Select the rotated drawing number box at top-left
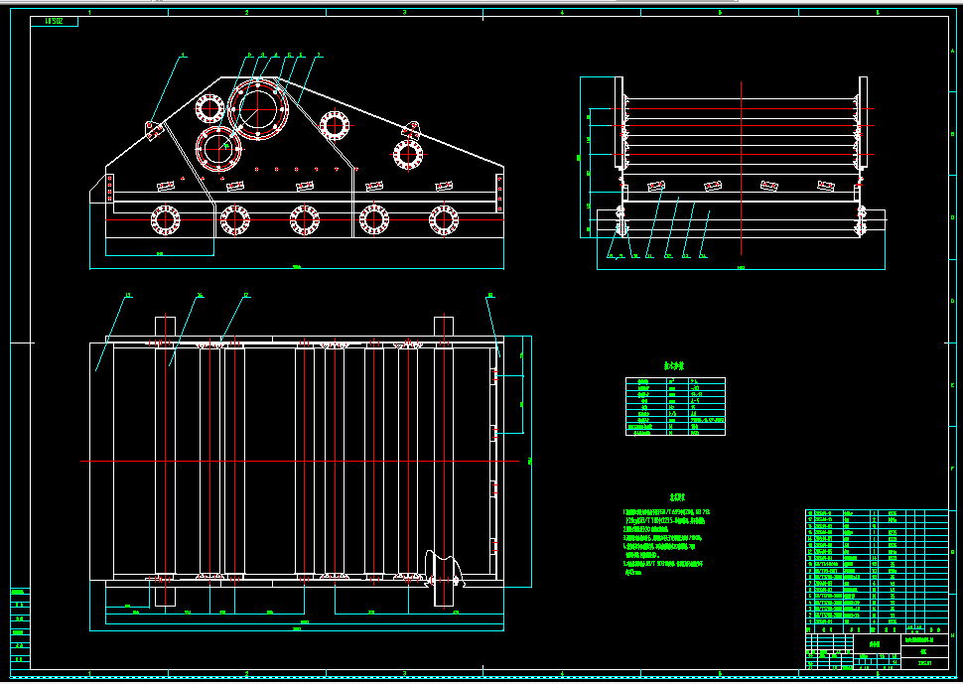Screen dimensions: 963x684 click(54, 22)
